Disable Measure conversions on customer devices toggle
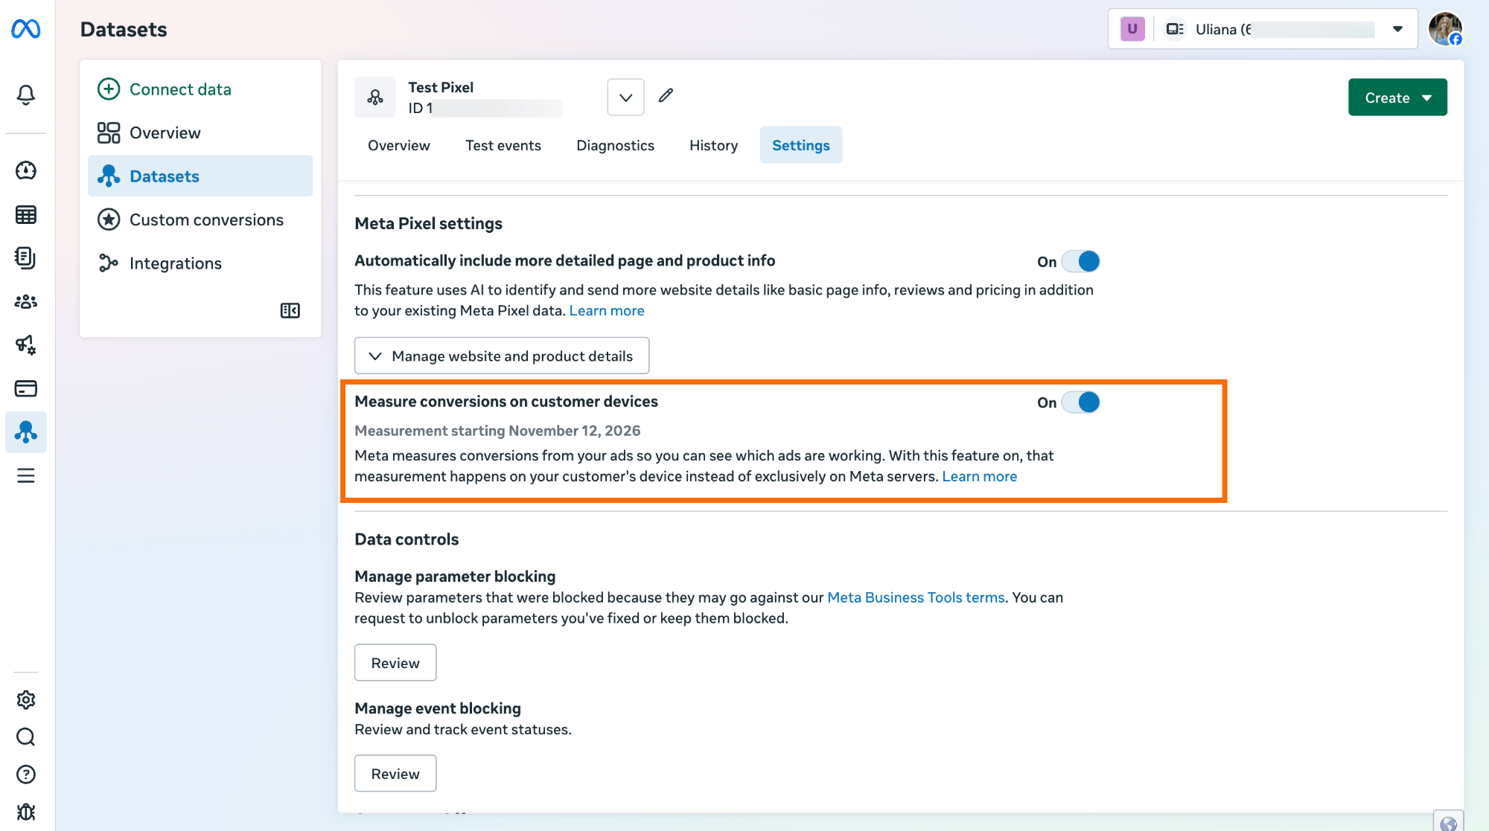This screenshot has width=1489, height=831. 1080,402
